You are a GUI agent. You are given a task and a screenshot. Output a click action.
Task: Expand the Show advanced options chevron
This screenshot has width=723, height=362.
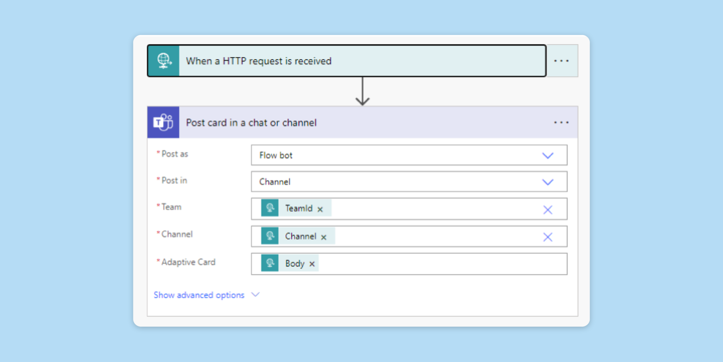(255, 295)
